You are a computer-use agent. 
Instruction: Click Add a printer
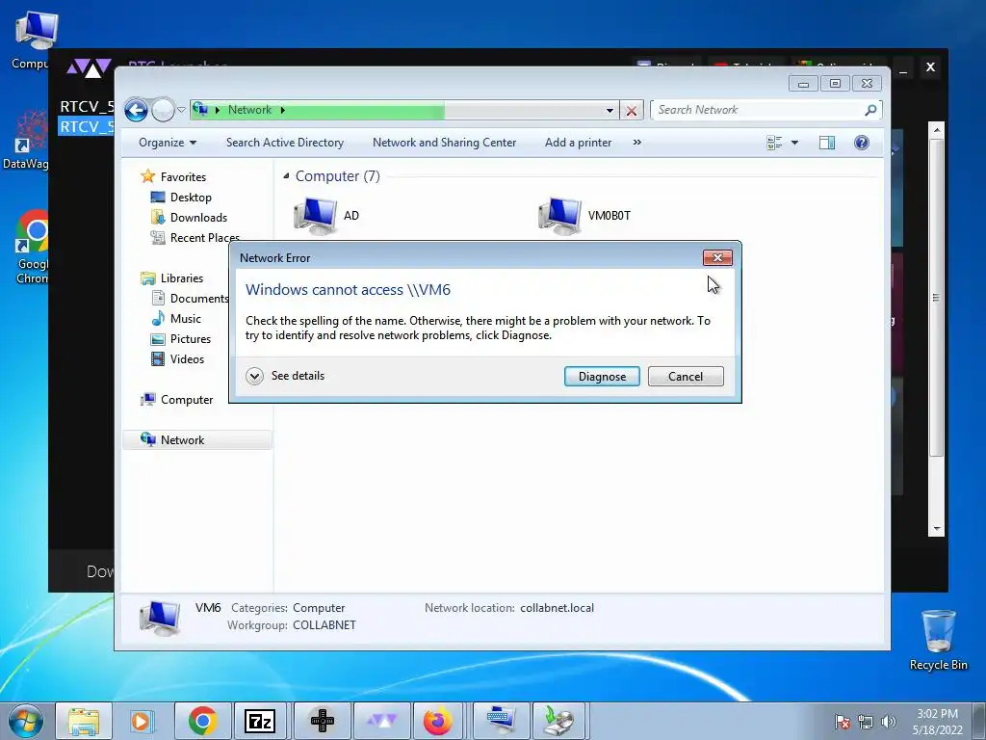pos(578,143)
